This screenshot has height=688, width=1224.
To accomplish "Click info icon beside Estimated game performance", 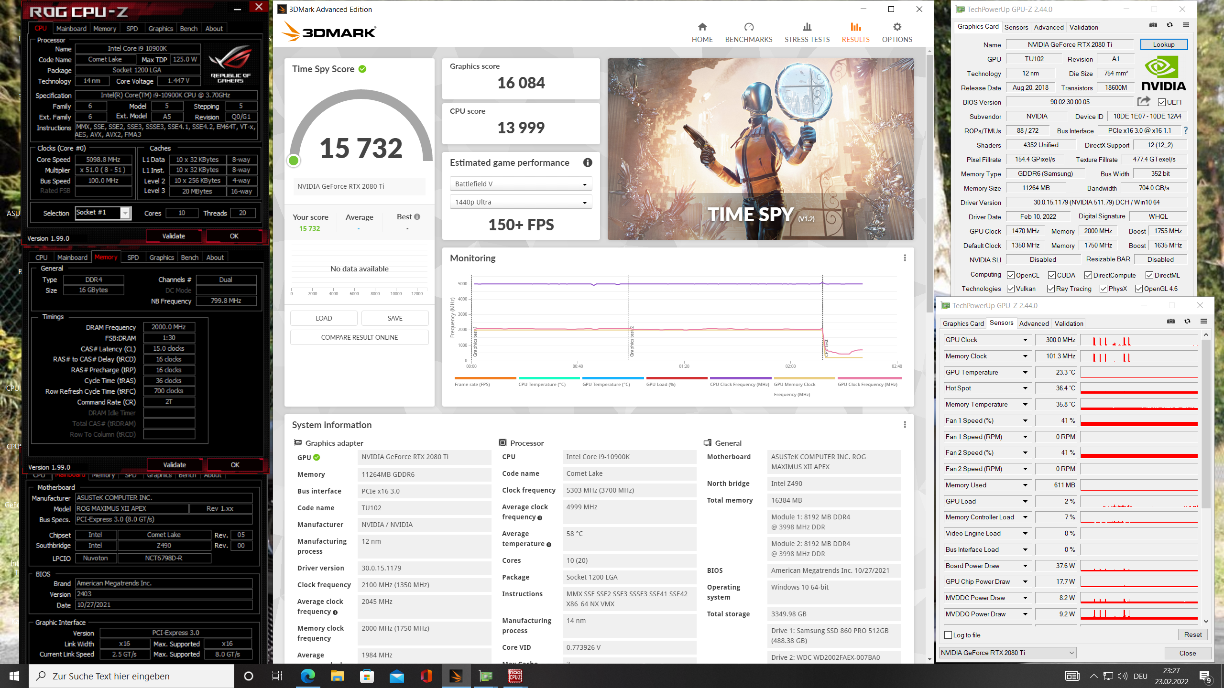I will [588, 162].
